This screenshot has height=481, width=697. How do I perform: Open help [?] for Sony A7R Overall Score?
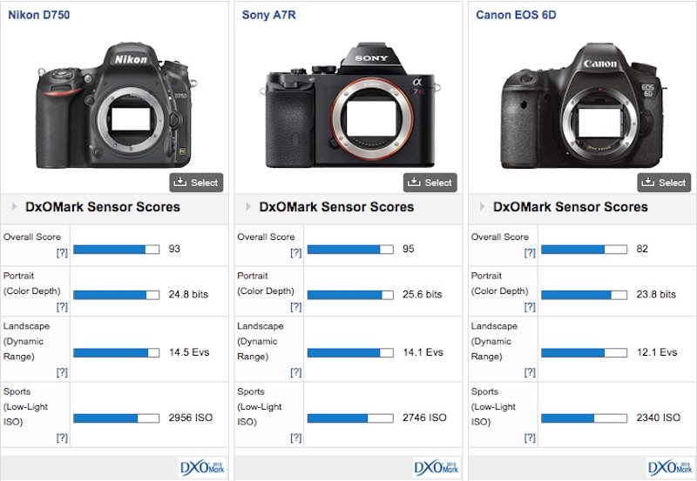coord(295,253)
